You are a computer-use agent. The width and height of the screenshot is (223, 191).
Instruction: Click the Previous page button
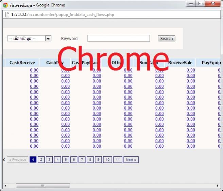17,160
